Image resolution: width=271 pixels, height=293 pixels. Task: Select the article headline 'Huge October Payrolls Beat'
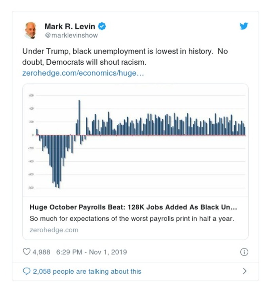[132, 207]
